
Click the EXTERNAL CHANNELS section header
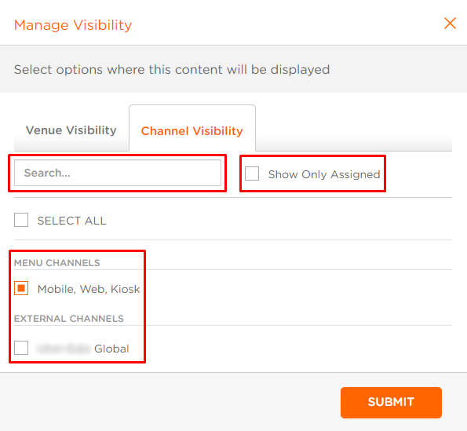coord(69,319)
